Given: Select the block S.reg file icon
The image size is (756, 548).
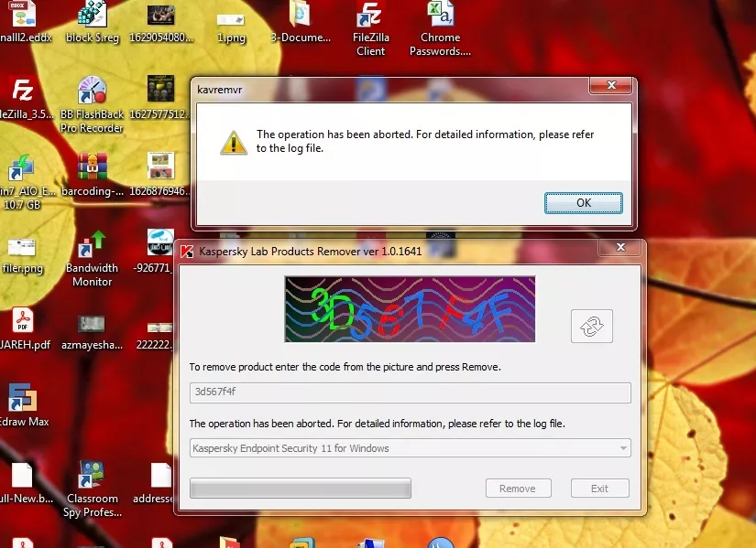Looking at the screenshot, I should pos(92,22).
